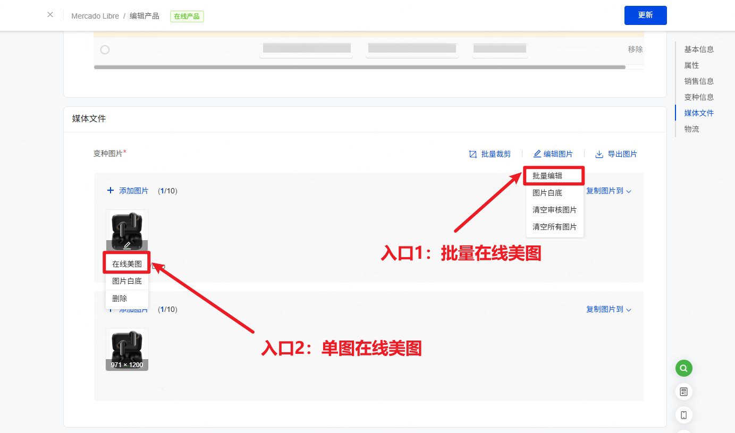
Task: Open the calculator floating icon
Action: point(683,392)
